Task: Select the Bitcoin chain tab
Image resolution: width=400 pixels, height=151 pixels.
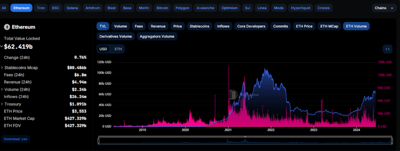Action: tap(162, 8)
